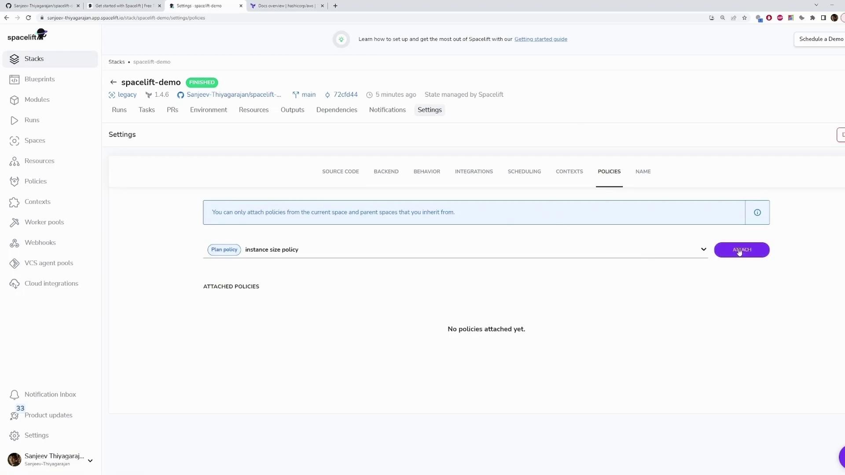This screenshot has width=845, height=475.
Task: Expand the instance size policy dropdown
Action: (x=703, y=249)
